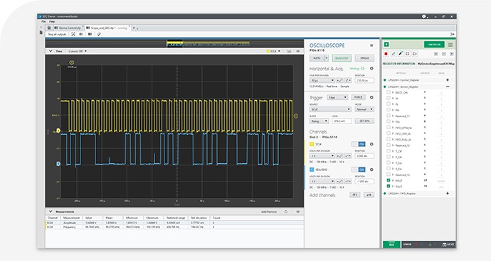Select the black pen write icon
Viewport: 491px width, 261px height.
(x=401, y=54)
